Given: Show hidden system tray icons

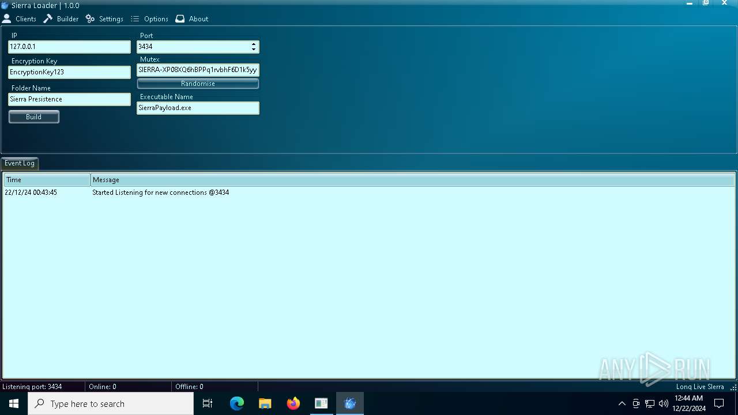Looking at the screenshot, I should [x=622, y=403].
